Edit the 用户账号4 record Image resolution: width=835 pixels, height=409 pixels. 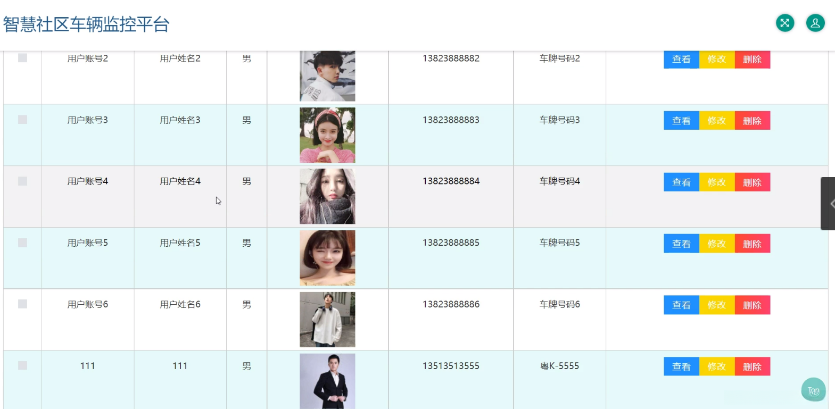click(716, 182)
